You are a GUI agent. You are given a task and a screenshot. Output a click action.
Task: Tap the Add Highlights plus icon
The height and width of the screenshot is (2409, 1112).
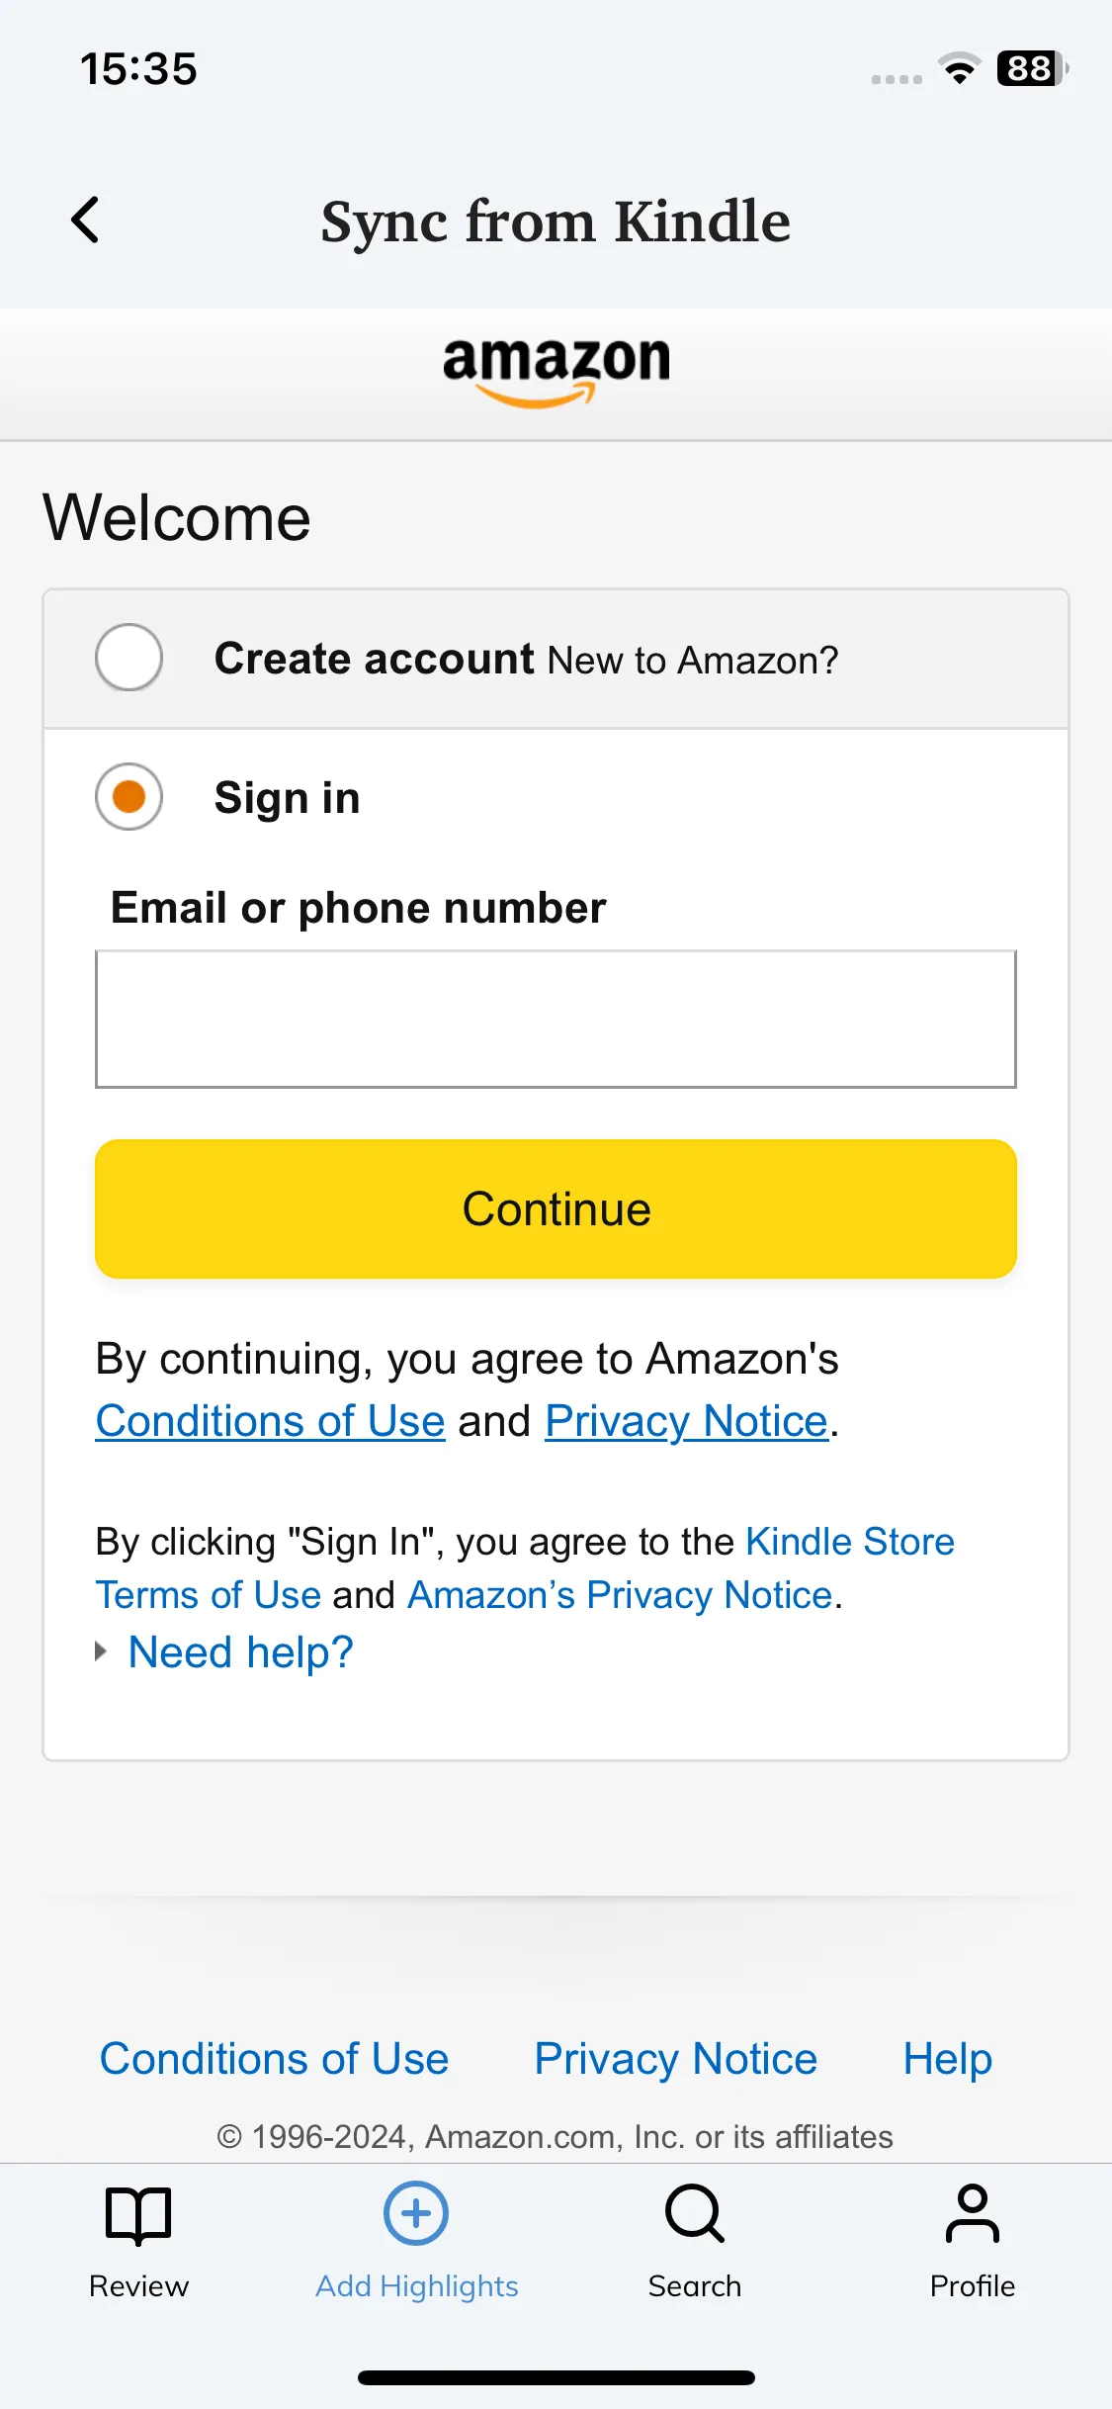coord(416,2213)
